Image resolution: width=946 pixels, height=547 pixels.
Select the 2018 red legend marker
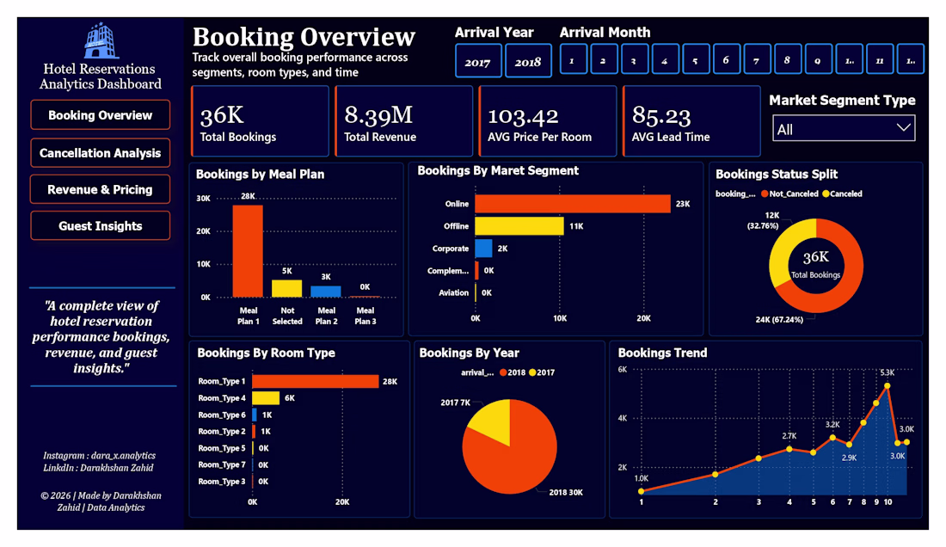coord(502,372)
